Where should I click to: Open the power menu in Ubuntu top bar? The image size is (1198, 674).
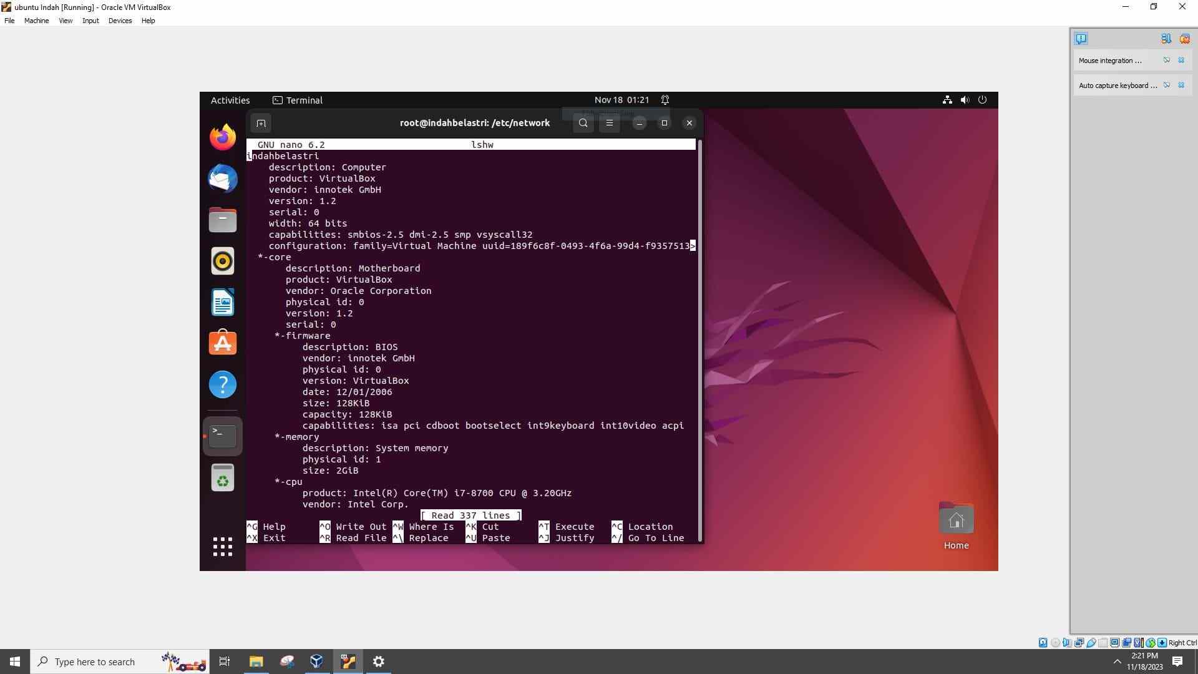tap(982, 100)
